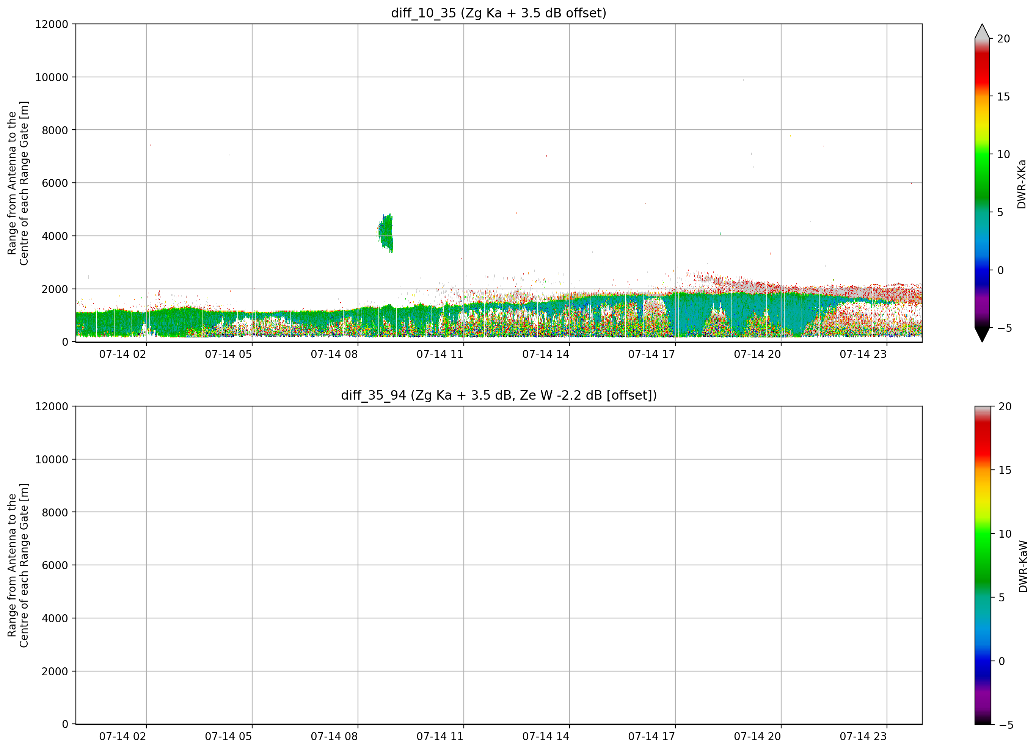Click the "07-14 14" tick label under the bottom plot

pos(545,736)
